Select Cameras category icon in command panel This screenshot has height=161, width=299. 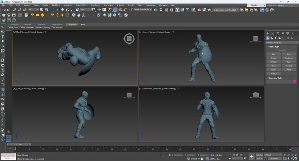279,38
